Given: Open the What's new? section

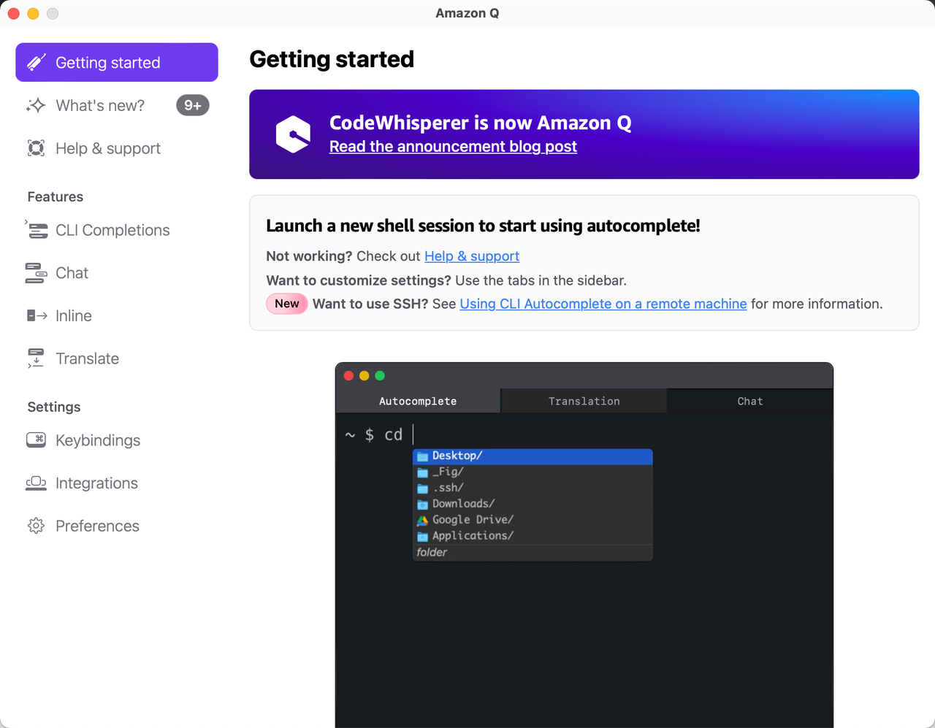Looking at the screenshot, I should click(x=117, y=105).
